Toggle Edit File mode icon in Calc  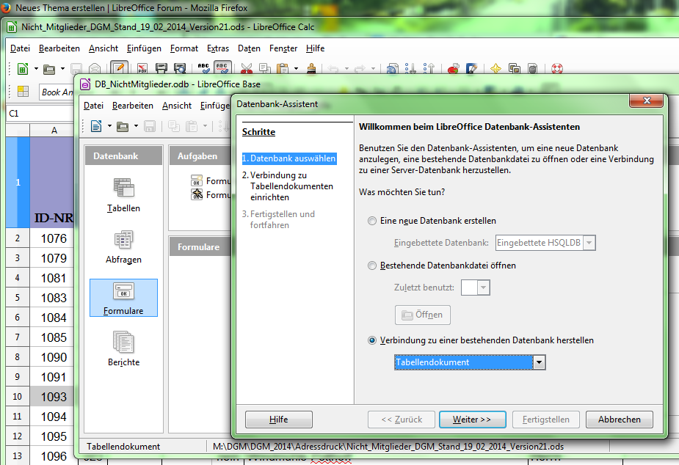pyautogui.click(x=119, y=68)
